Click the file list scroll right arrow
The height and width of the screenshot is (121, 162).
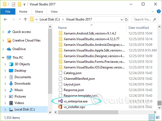[x=155, y=112]
